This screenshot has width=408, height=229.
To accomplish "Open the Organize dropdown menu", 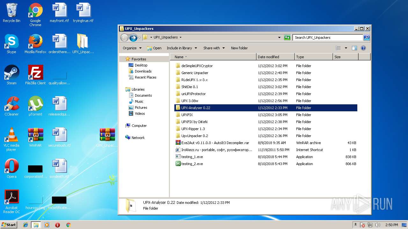I will (132, 48).
